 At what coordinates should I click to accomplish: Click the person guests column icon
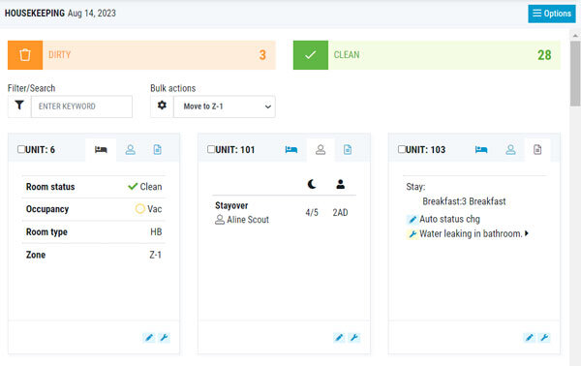click(341, 184)
